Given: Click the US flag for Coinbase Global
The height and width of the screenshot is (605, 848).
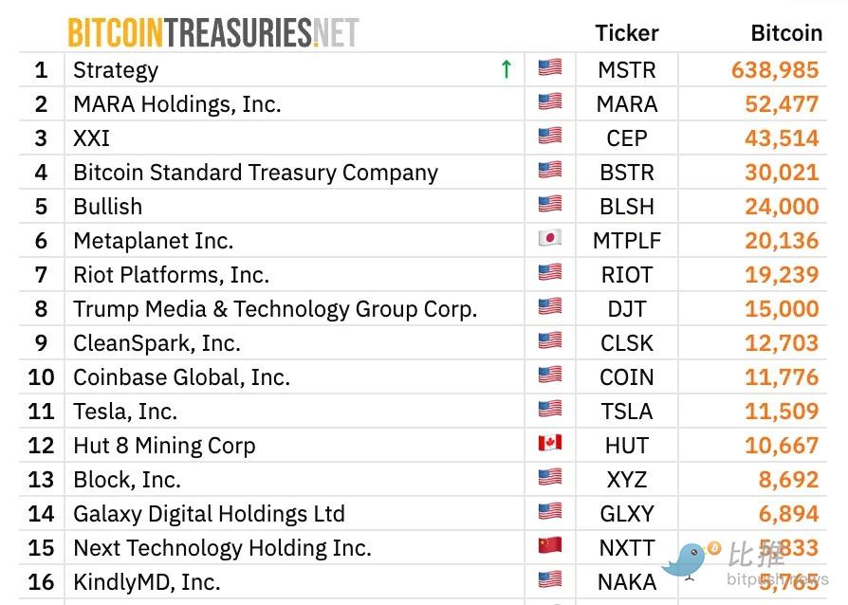Looking at the screenshot, I should pos(549,376).
